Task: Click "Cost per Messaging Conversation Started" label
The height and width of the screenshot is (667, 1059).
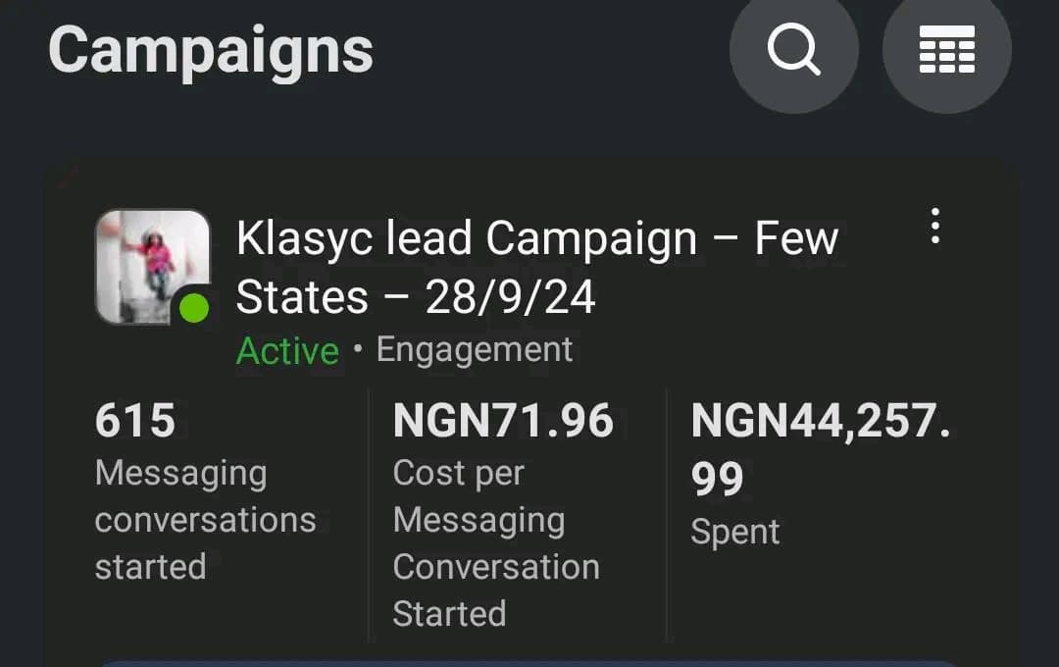Action: [x=495, y=542]
